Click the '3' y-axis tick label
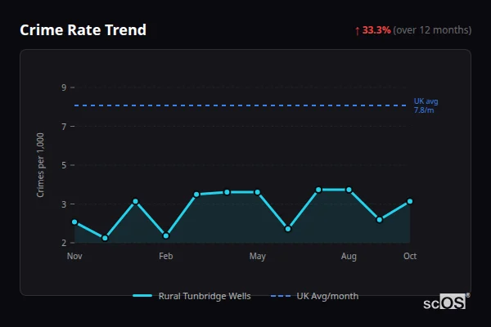The image size is (491, 327). pos(64,204)
